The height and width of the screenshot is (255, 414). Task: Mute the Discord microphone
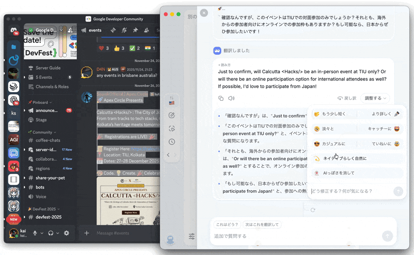(35, 233)
